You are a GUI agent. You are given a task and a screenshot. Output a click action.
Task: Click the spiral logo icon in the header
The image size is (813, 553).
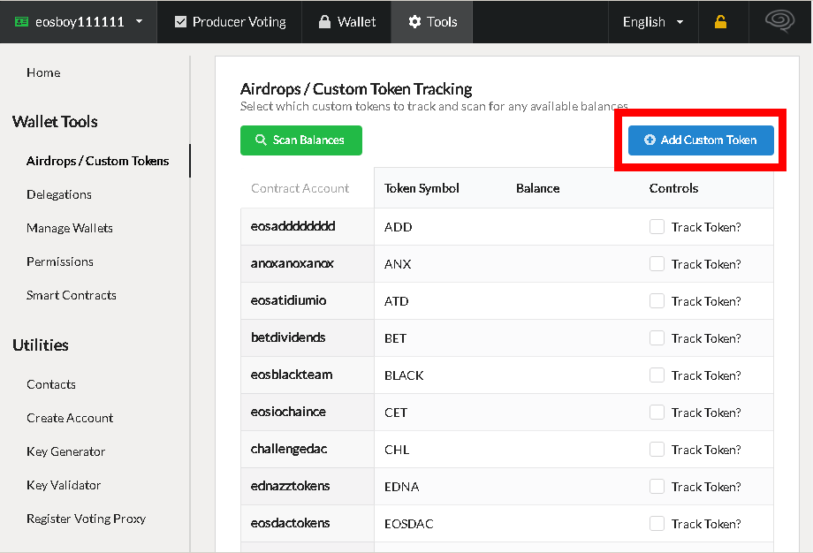[x=779, y=21]
